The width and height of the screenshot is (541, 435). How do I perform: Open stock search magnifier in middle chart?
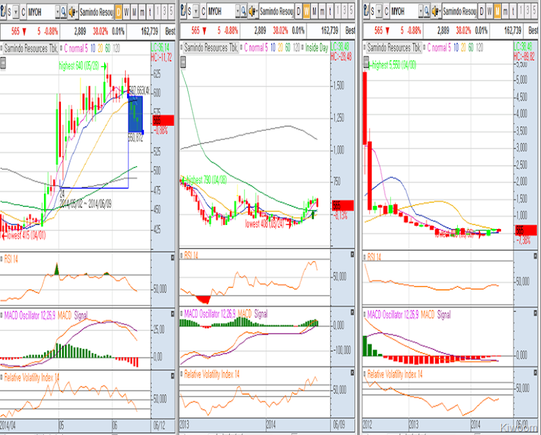point(243,11)
